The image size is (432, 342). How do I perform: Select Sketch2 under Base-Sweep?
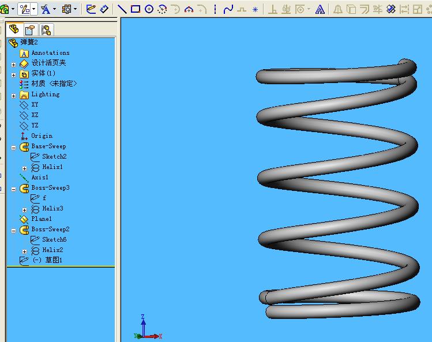point(54,156)
